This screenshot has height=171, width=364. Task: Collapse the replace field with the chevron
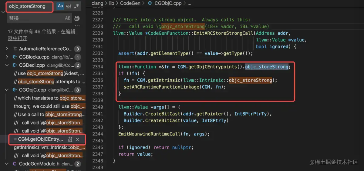click(3, 12)
